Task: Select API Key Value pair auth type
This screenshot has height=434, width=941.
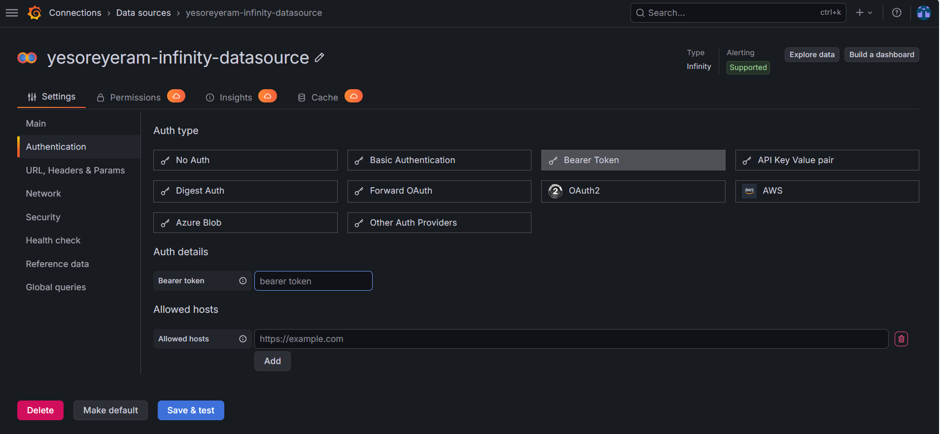Action: click(827, 160)
